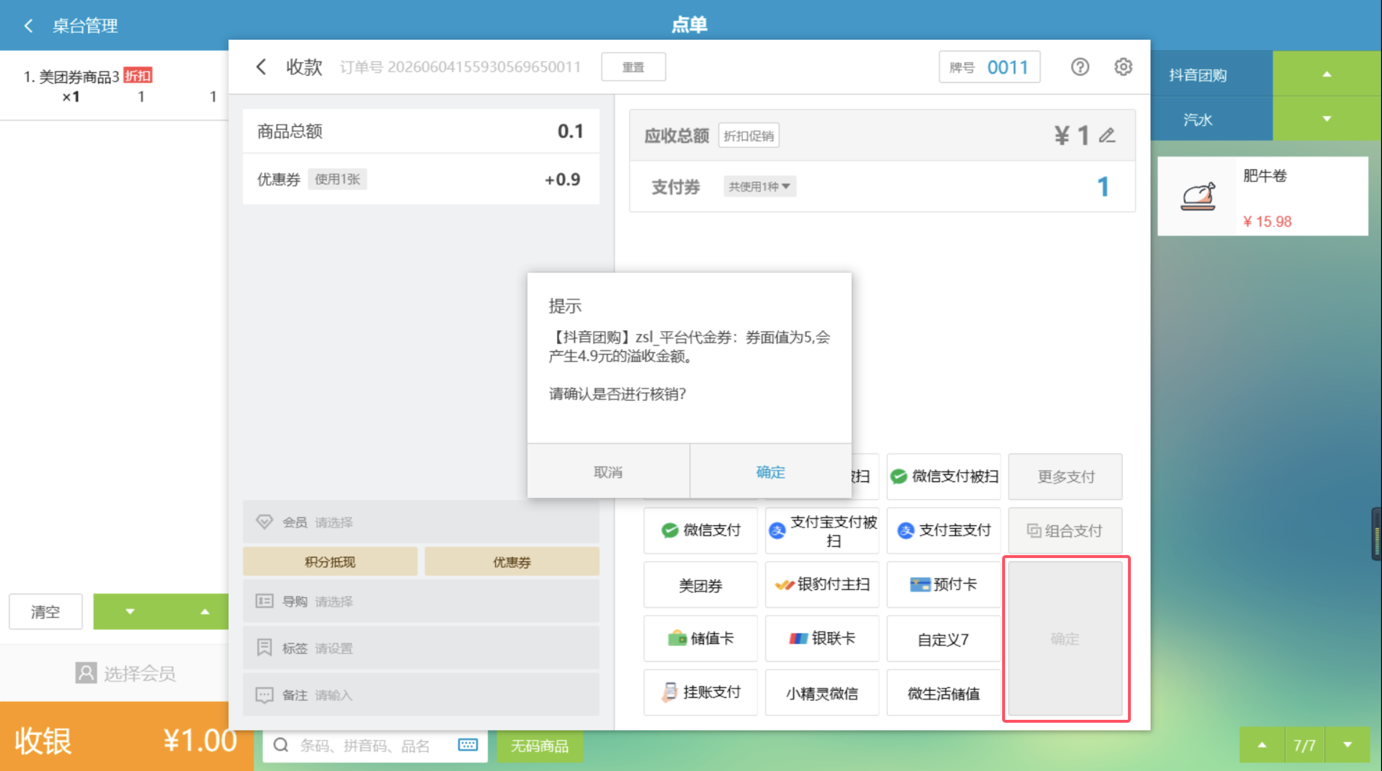Viewport: 1382px width, 771px height.
Task: Click the 使用1张 coupon tag
Action: click(337, 179)
